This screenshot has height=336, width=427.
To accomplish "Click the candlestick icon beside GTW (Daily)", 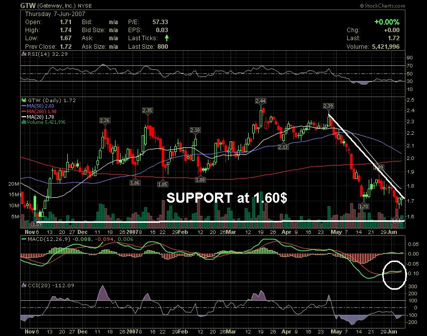I will 24,101.
